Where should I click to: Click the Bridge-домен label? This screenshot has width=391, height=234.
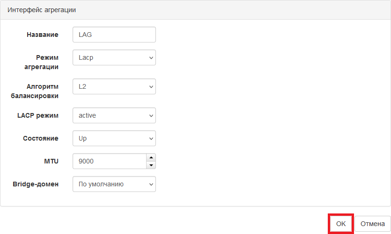tap(36, 184)
